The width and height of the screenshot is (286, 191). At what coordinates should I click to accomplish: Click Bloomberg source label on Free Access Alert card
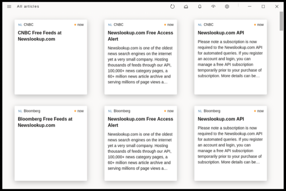tap(122, 111)
